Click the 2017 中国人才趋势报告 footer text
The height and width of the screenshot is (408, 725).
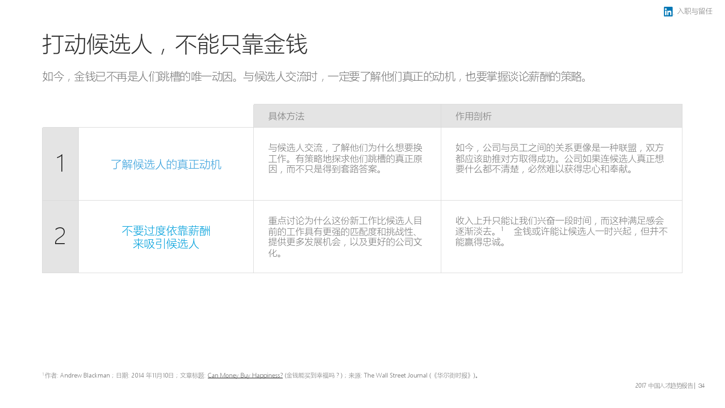coord(664,386)
